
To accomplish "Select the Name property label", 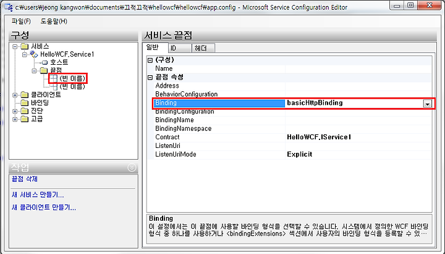I will [x=164, y=68].
